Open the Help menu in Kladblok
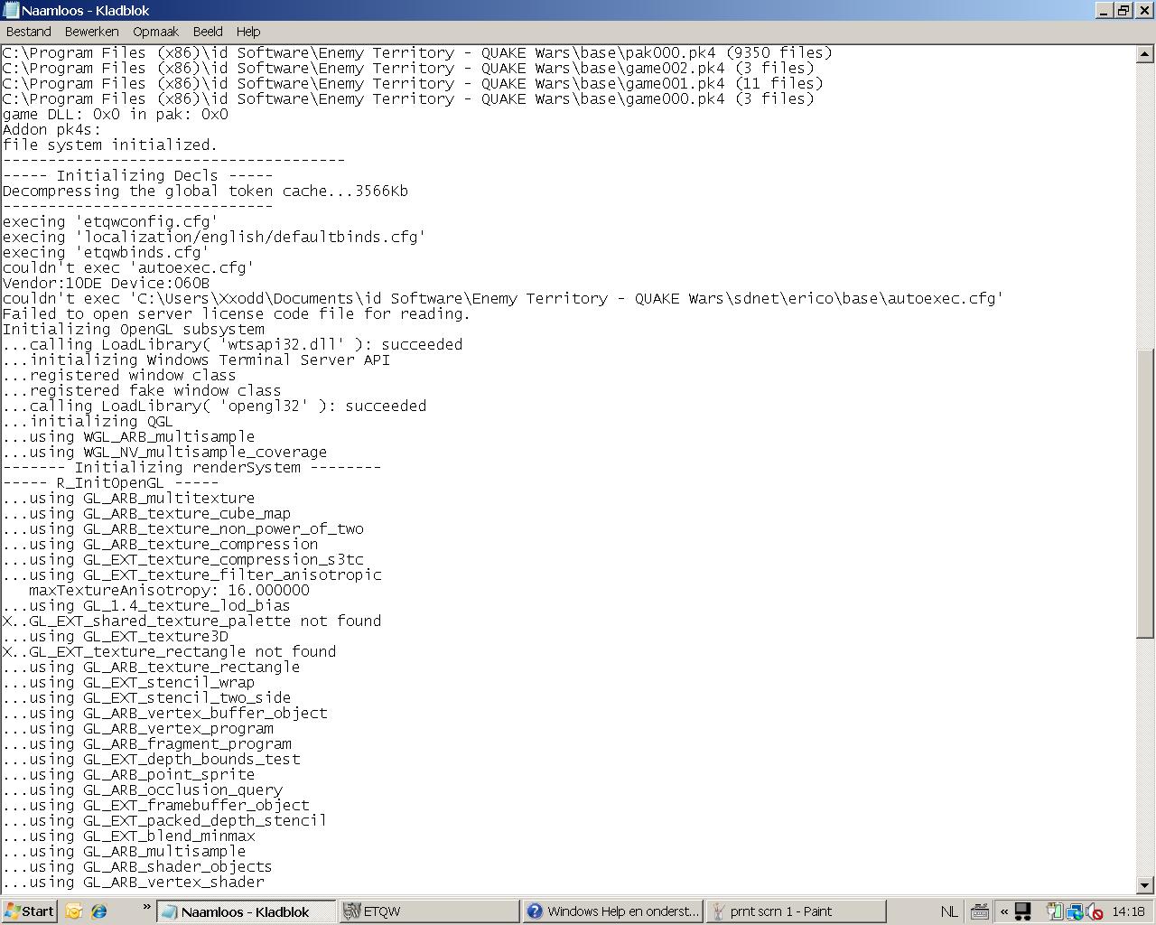Viewport: 1156px width, 925px height. coord(248,31)
